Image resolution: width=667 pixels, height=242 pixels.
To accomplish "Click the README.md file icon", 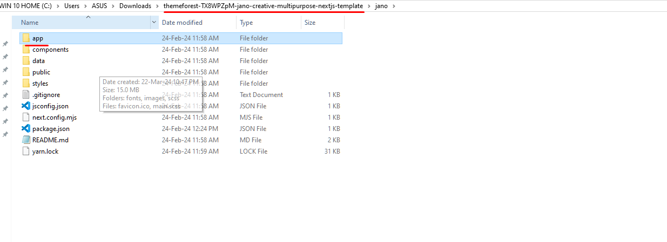I will (x=26, y=140).
